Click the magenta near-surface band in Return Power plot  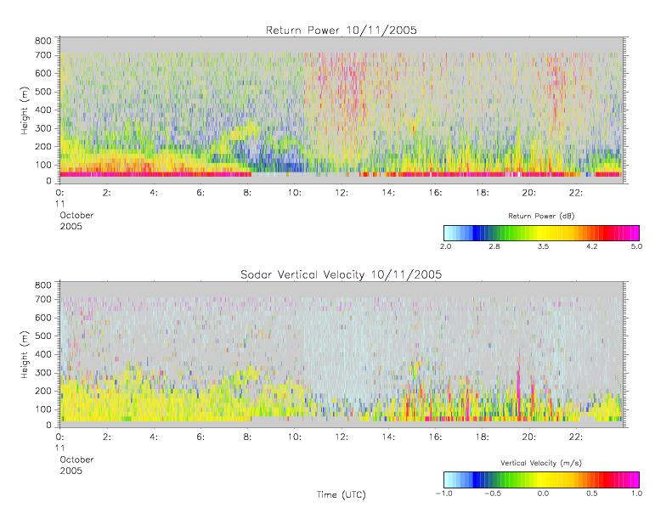(x=155, y=174)
